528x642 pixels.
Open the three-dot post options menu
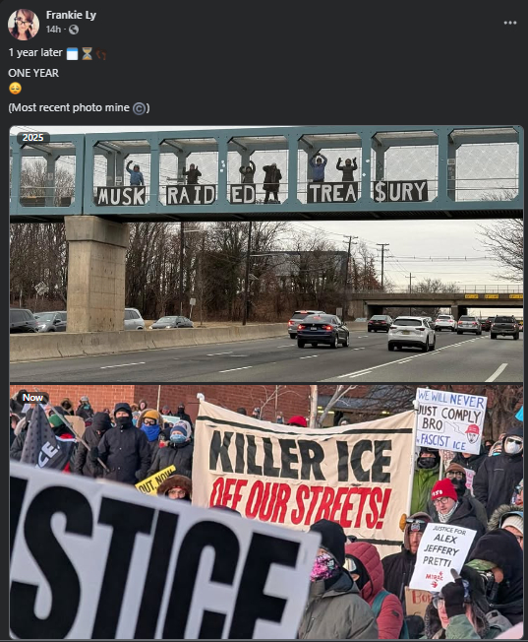click(510, 23)
